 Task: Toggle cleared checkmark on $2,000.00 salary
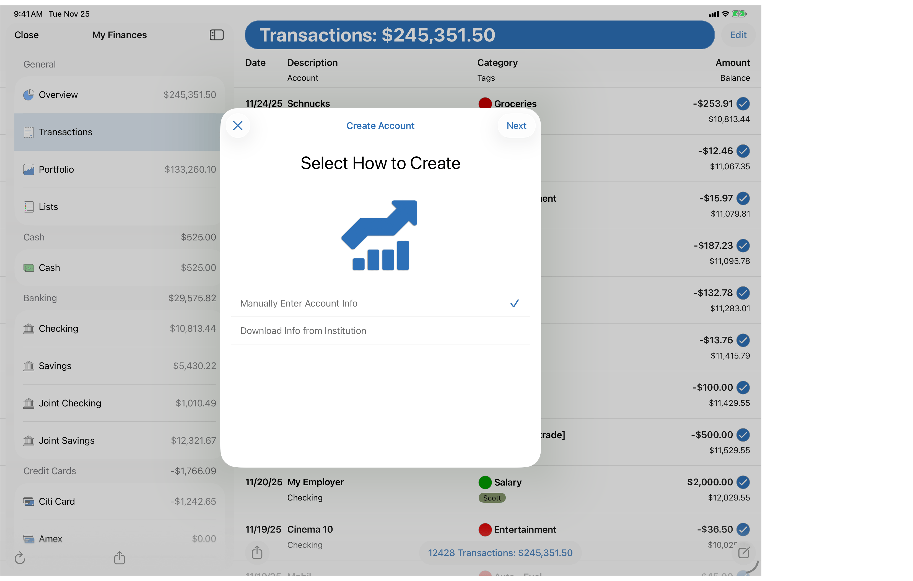tap(743, 482)
